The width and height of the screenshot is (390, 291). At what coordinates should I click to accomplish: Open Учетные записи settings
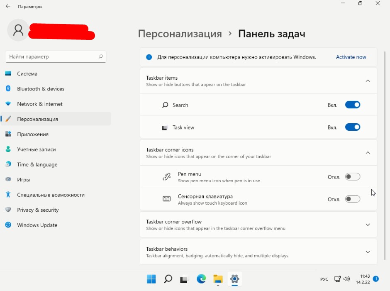pos(56,149)
